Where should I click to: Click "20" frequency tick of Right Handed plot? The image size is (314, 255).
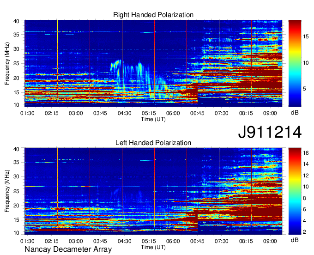point(16,78)
